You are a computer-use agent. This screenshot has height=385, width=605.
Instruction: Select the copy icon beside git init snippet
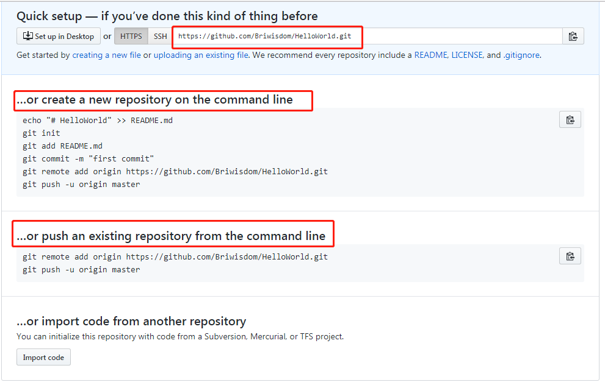570,119
